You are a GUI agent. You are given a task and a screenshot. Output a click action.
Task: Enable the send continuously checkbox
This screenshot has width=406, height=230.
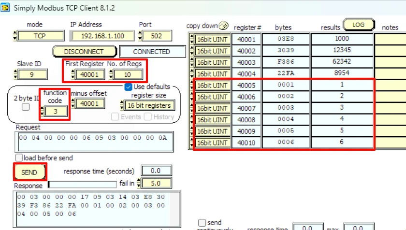(202, 223)
